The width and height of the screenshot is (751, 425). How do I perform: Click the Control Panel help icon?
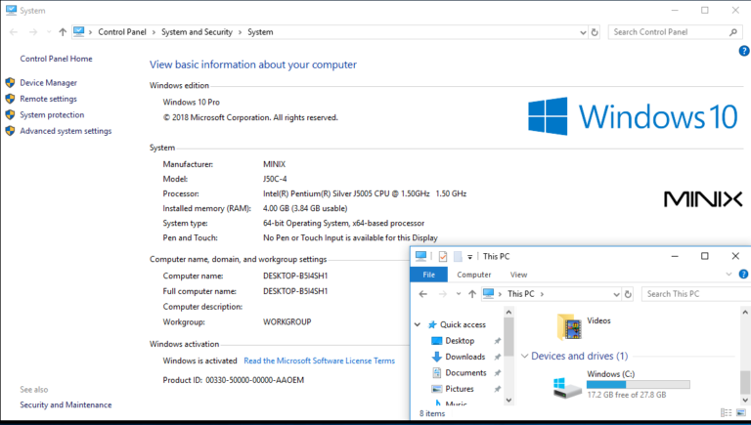[743, 51]
